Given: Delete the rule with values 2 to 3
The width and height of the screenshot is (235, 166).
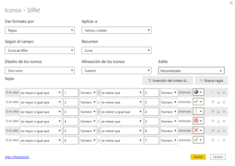Looking at the screenshot, I should pyautogui.click(x=224, y=102).
